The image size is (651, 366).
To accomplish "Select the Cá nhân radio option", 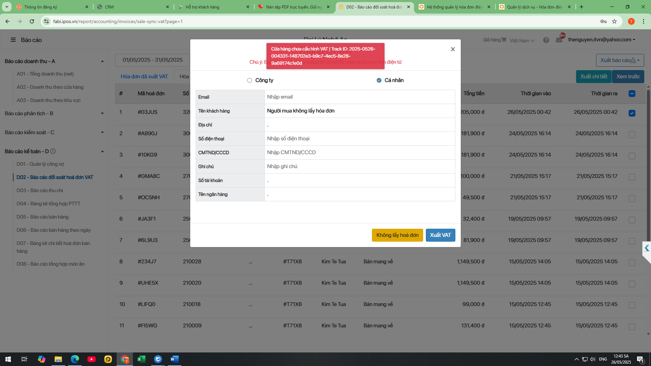I will click(x=379, y=80).
